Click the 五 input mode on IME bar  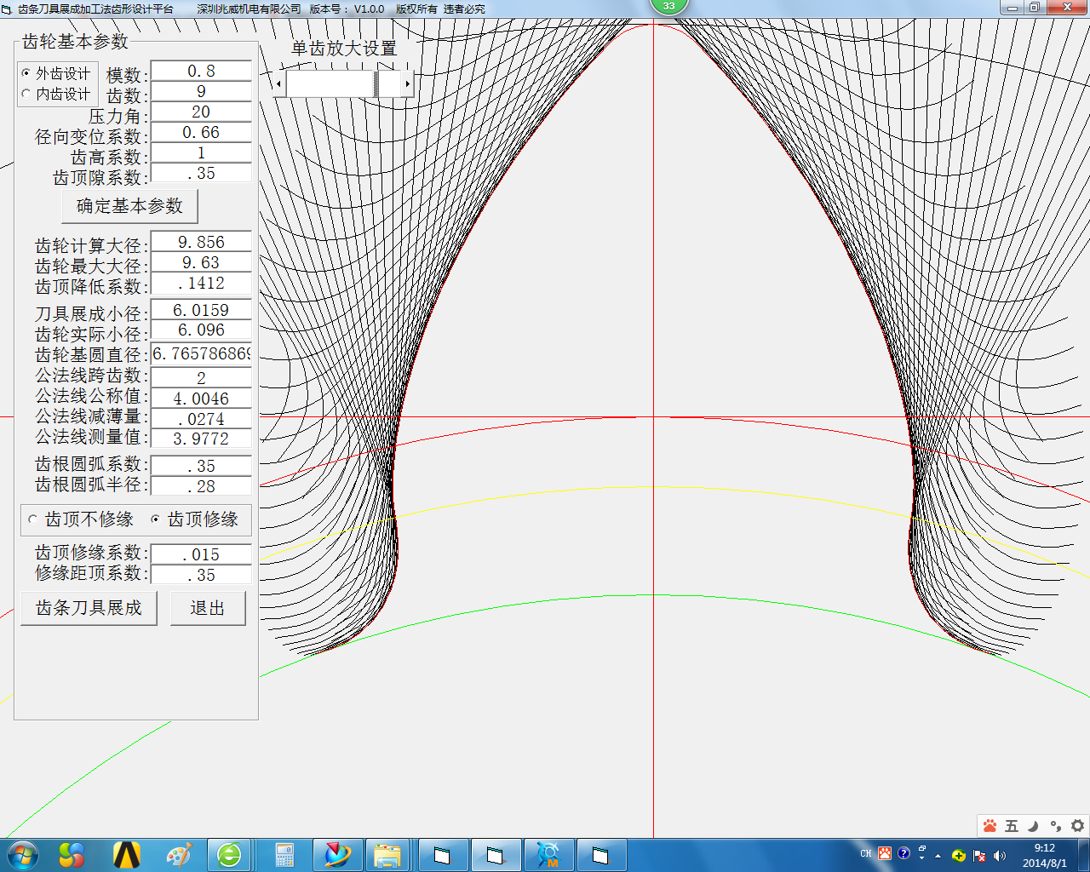[1012, 825]
